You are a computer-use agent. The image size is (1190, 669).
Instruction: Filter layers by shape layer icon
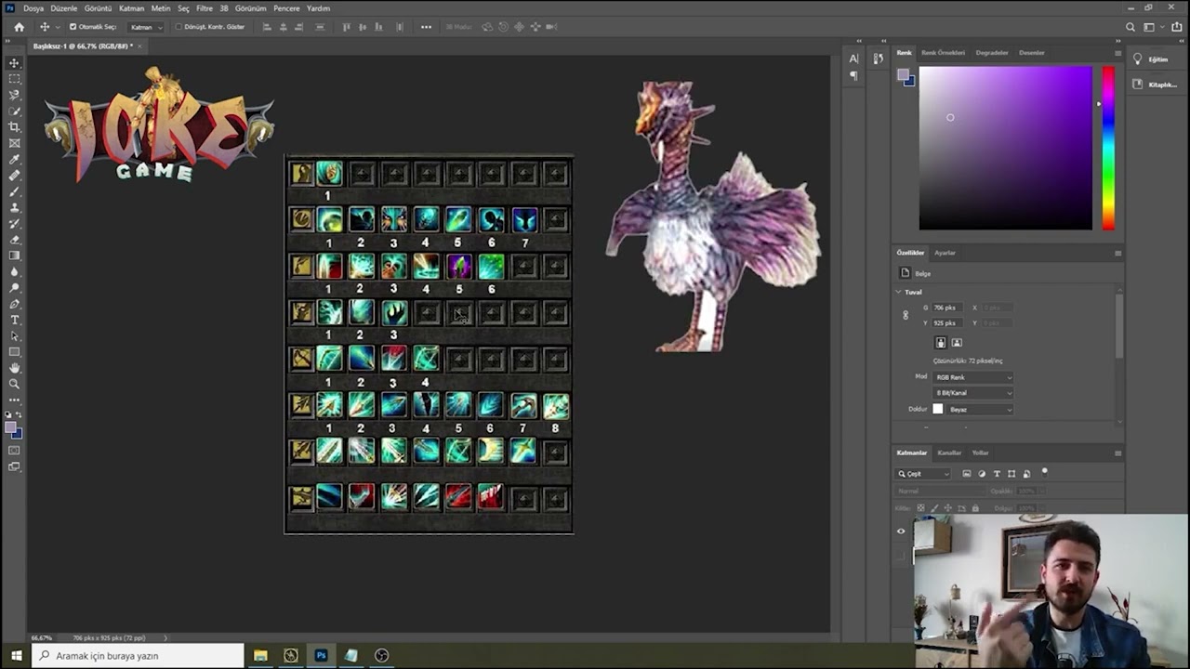1011,474
